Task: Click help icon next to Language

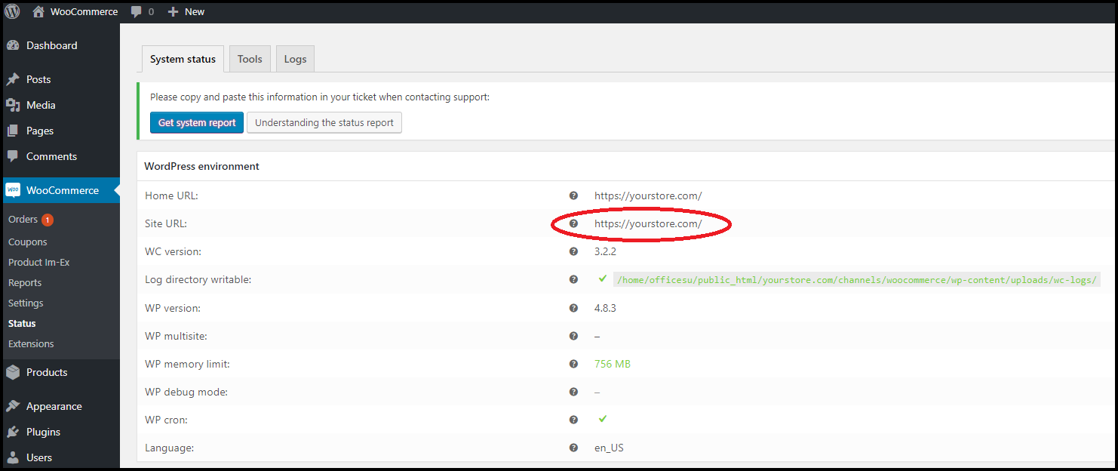Action: [573, 448]
